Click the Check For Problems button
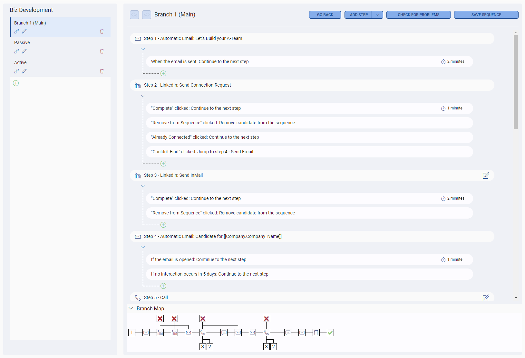This screenshot has width=525, height=358. [418, 14]
